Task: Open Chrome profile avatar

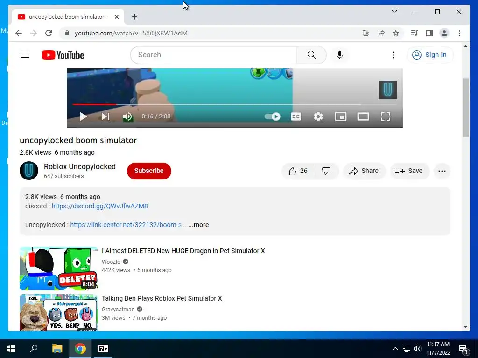Action: tap(444, 33)
